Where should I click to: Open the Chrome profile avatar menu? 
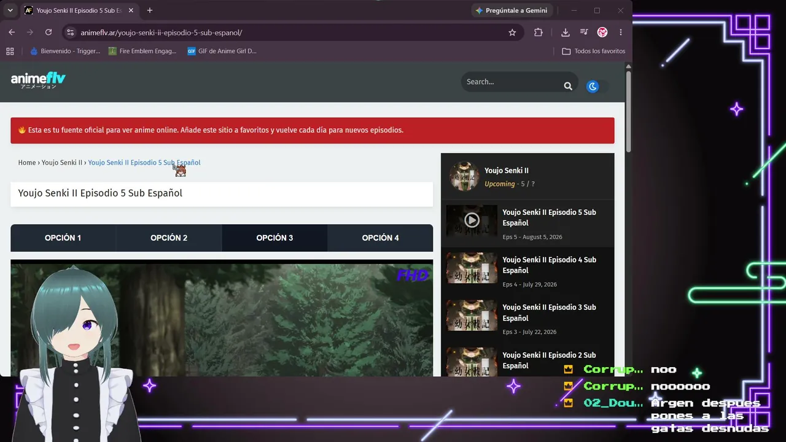(x=602, y=33)
